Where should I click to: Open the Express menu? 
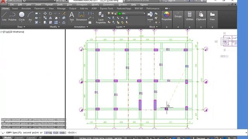click(x=144, y=5)
